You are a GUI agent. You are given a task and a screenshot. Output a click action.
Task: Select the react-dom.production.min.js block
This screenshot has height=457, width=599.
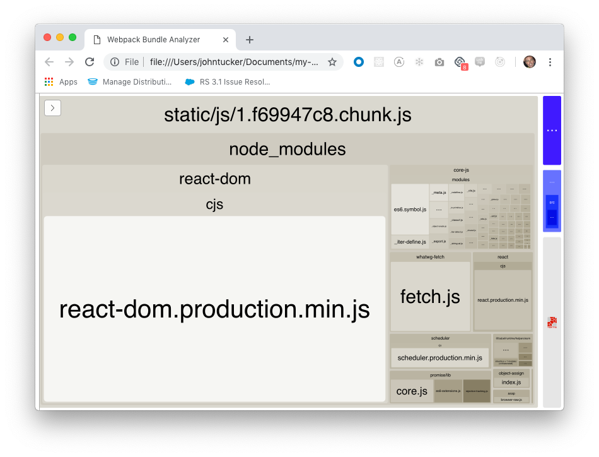click(x=214, y=309)
